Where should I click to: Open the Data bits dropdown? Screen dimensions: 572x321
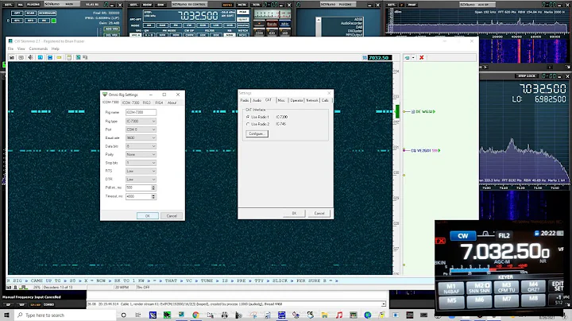click(x=141, y=146)
